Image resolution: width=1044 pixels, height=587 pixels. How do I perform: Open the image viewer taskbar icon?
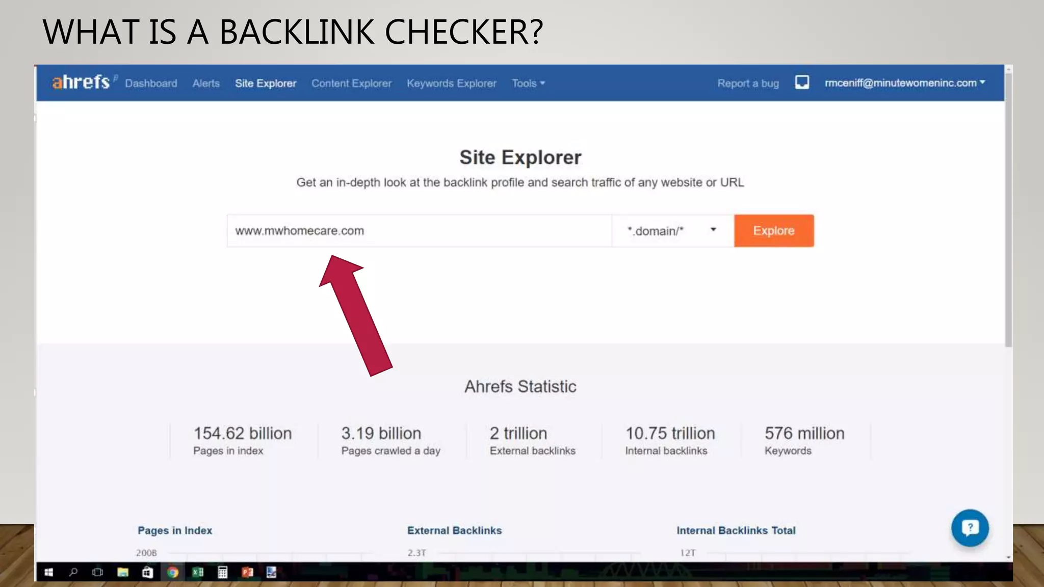[x=271, y=572]
